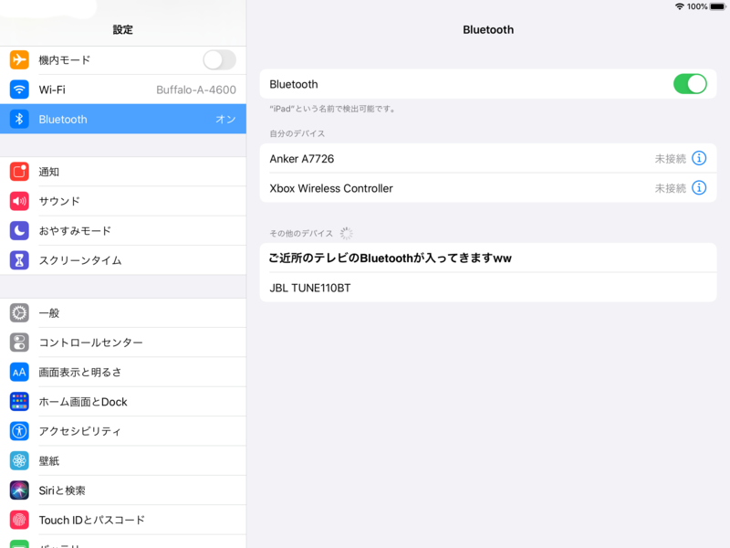Screen dimensions: 730x548
Task: Open info for Xbox Wireless Controller
Action: [x=699, y=188]
